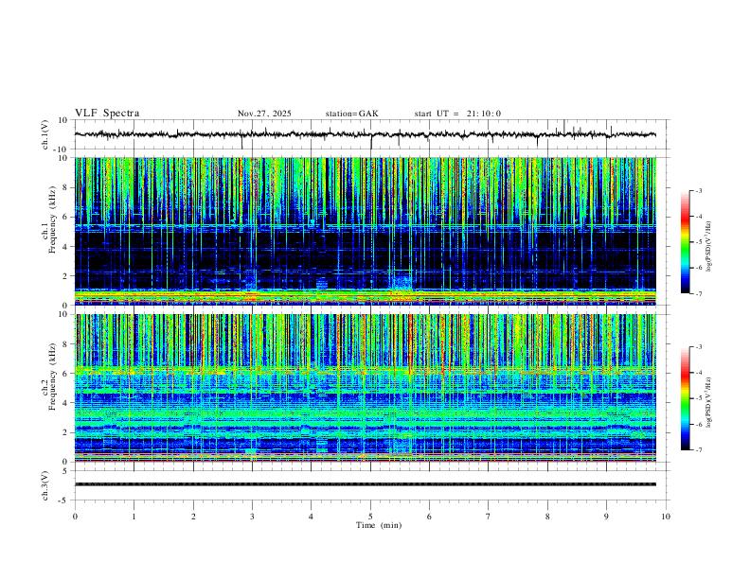The height and width of the screenshot is (579, 750).
Task: Click the ch.2 spectrogram panel
Action: click(x=366, y=388)
